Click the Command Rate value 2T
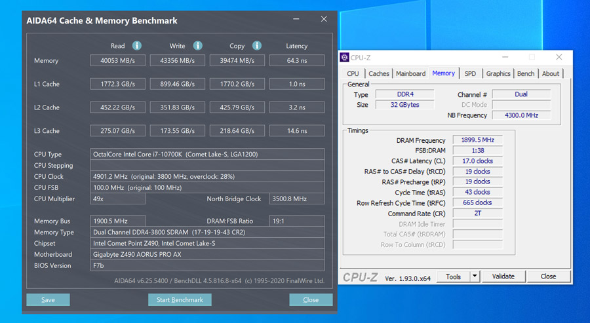Image resolution: width=590 pixels, height=323 pixels. pos(477,213)
